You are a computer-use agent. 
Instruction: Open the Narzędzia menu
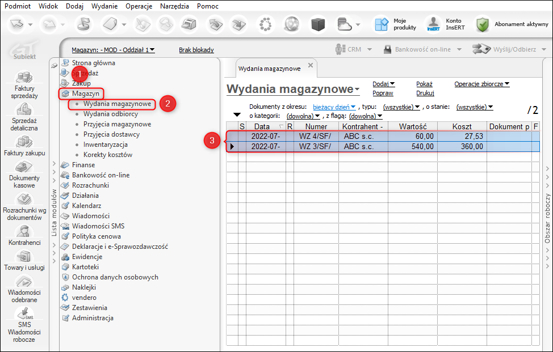pos(175,6)
